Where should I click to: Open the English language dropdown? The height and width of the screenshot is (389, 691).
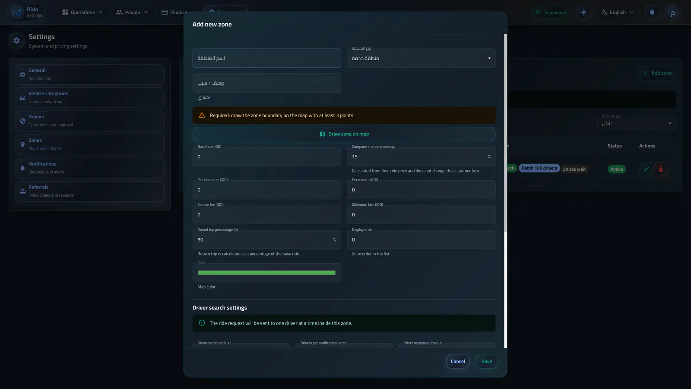tap(617, 12)
